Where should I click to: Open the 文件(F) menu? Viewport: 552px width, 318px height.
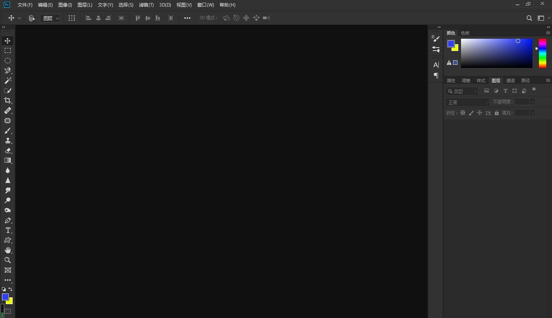(25, 5)
